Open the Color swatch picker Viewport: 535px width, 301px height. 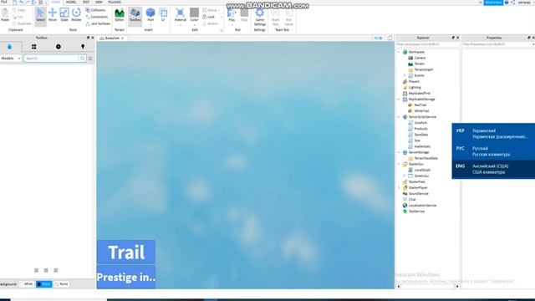(194, 15)
